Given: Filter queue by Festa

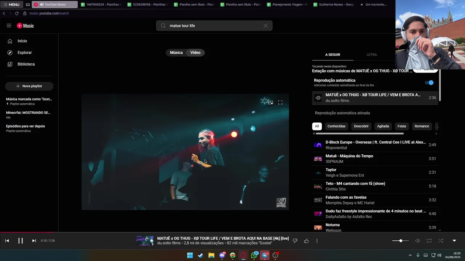Looking at the screenshot, I should [x=402, y=126].
